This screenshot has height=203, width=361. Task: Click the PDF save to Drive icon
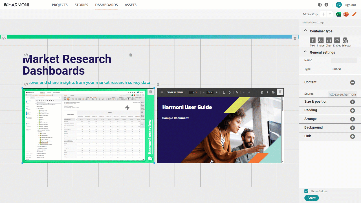coord(262,92)
